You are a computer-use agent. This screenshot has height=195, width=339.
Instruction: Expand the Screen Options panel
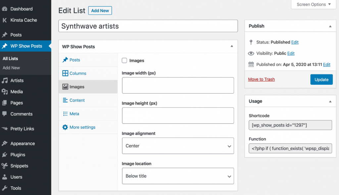314,5
